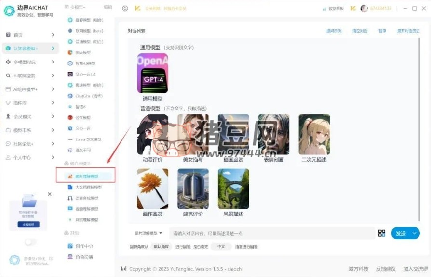Toggle the 默认角度 reply angle option
The image size is (431, 277).
[x=162, y=247]
